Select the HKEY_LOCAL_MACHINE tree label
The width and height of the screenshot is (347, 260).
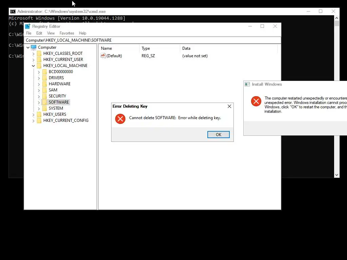coord(65,66)
